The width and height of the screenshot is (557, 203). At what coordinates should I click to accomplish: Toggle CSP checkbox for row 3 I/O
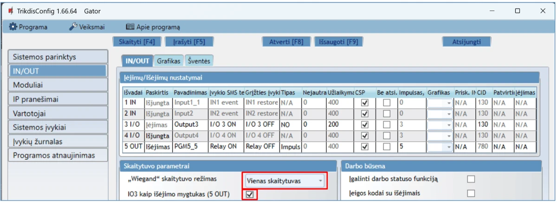click(365, 124)
